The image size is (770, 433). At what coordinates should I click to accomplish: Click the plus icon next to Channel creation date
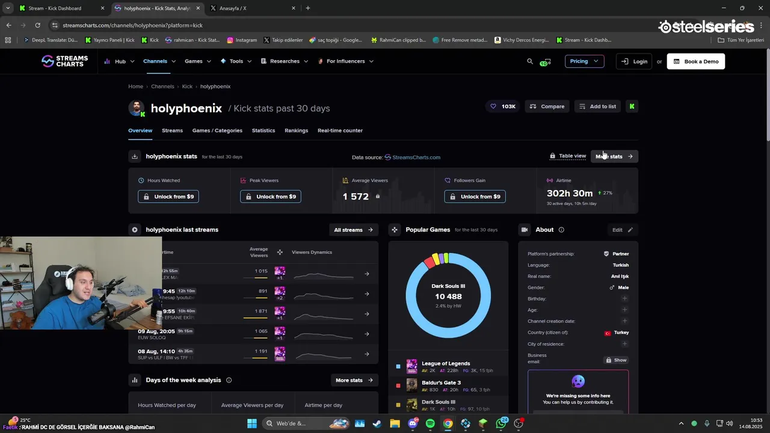624,321
